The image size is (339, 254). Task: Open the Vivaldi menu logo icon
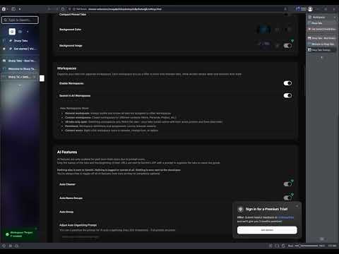[x=4, y=9]
